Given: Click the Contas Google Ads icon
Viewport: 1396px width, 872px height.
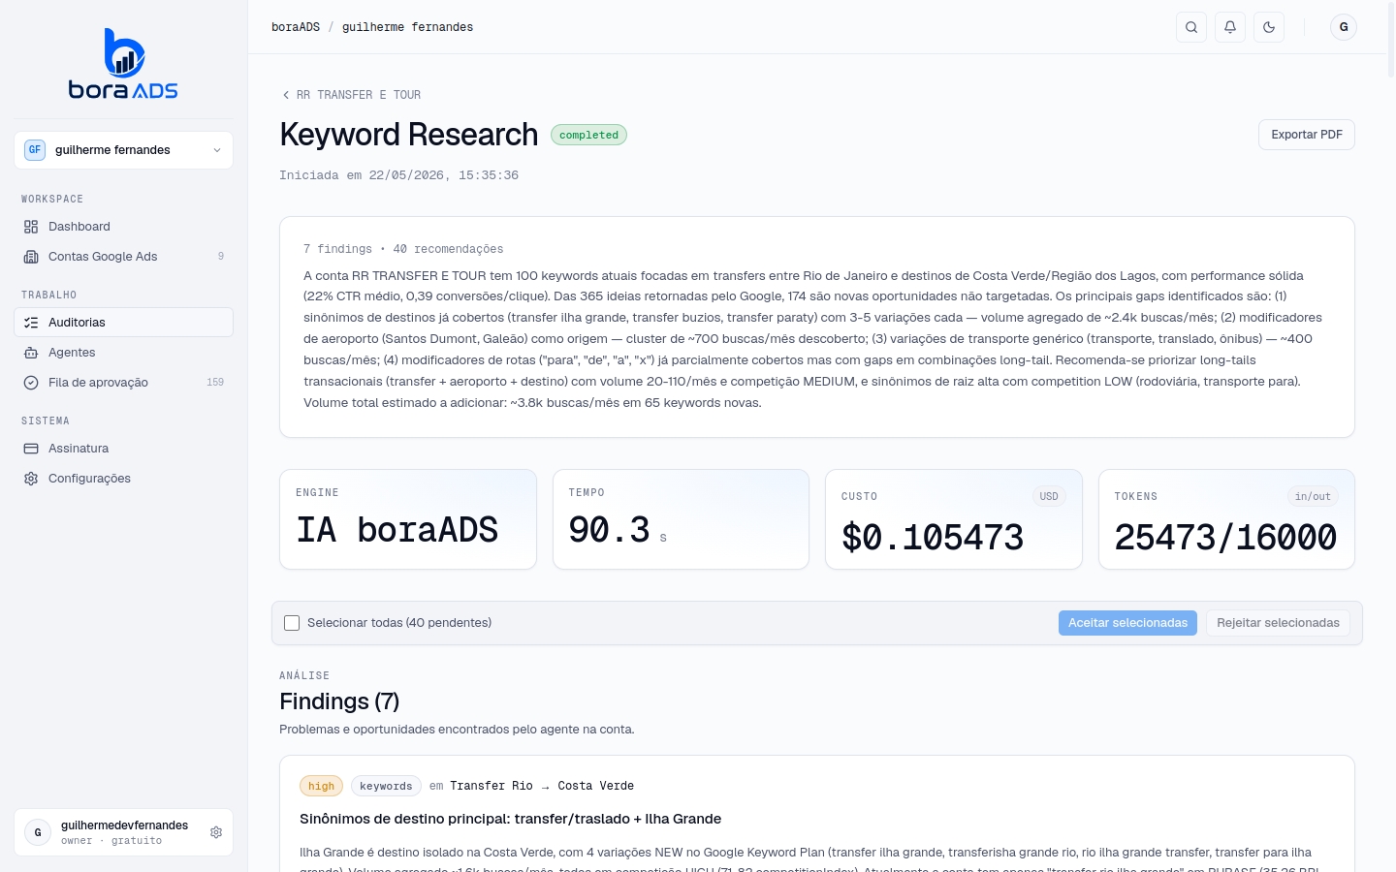Looking at the screenshot, I should pos(31,257).
